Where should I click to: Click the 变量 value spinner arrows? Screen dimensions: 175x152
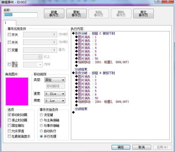[40, 57]
